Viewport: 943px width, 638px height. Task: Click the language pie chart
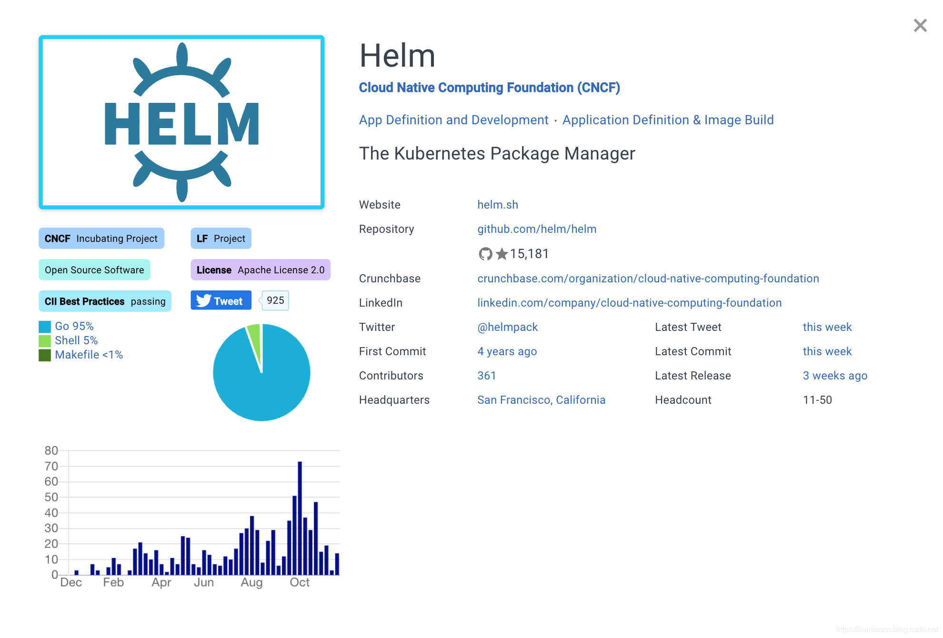(261, 372)
